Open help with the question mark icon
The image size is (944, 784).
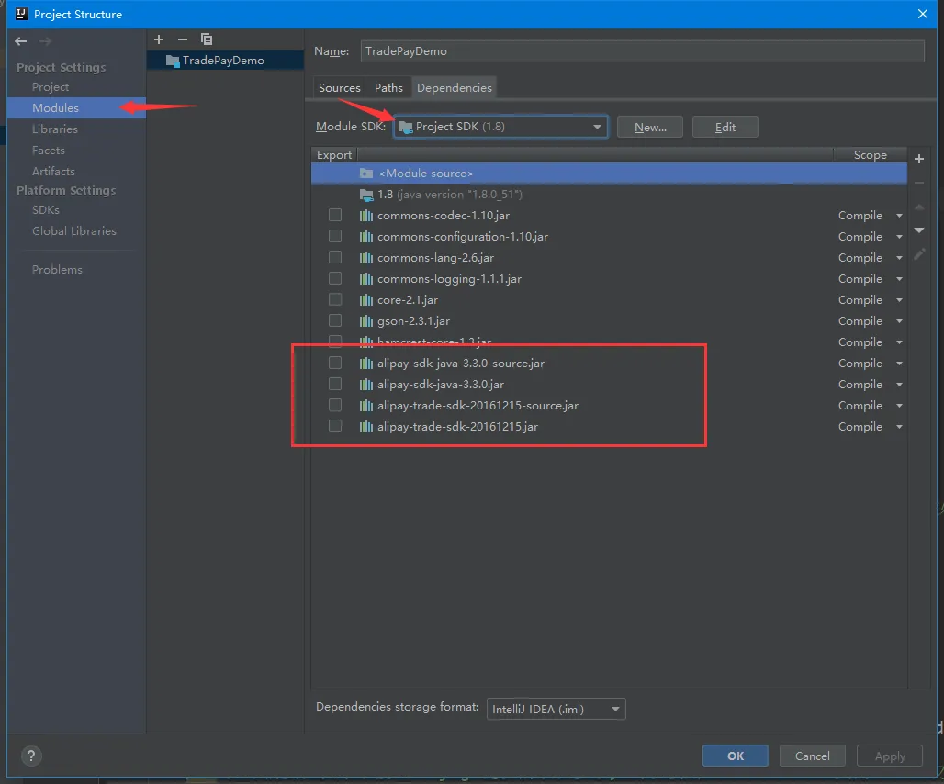[x=30, y=756]
